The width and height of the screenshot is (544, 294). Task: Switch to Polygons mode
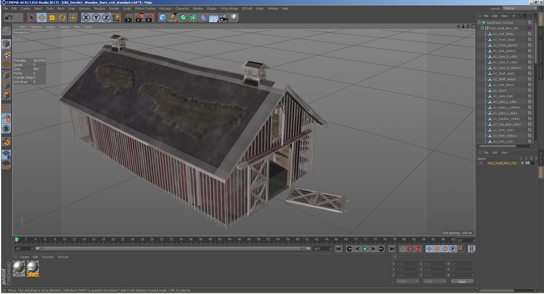click(6, 95)
